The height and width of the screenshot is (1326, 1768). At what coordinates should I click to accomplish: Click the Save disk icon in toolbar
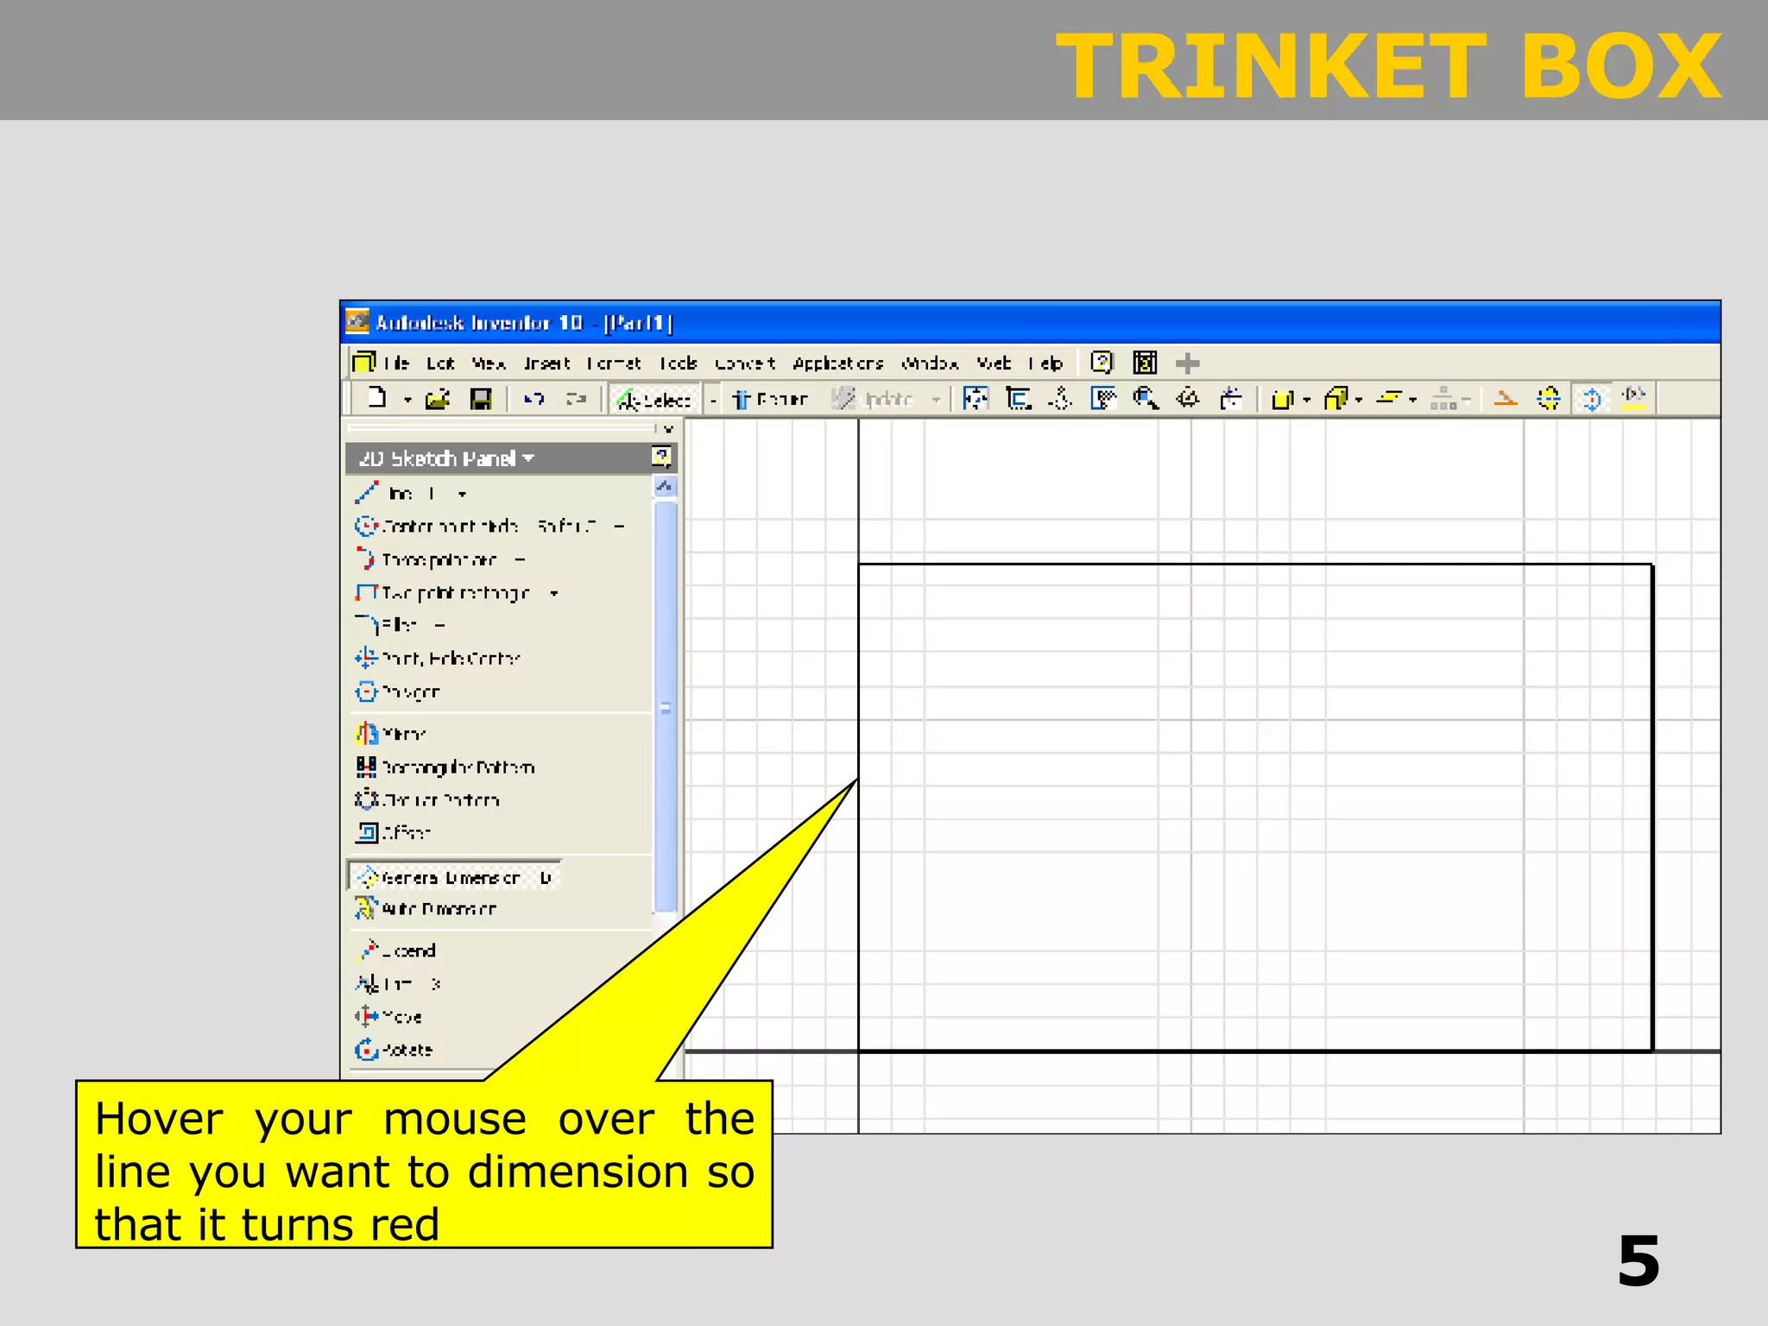480,399
